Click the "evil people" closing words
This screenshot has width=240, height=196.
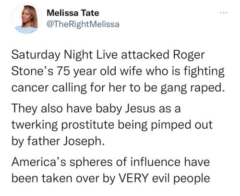click(x=181, y=179)
